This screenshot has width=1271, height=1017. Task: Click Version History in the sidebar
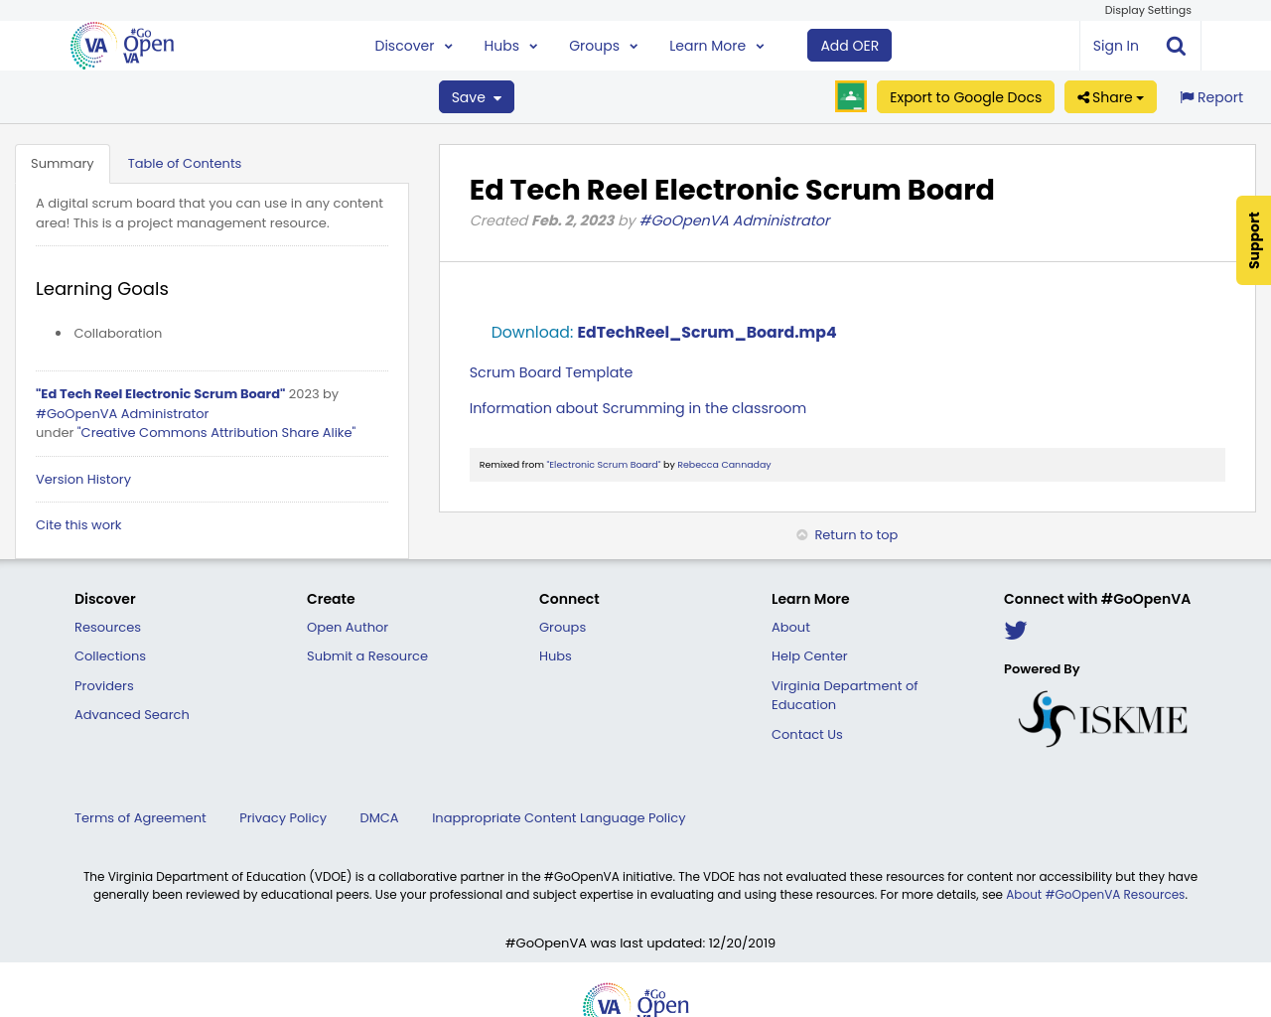83,479
